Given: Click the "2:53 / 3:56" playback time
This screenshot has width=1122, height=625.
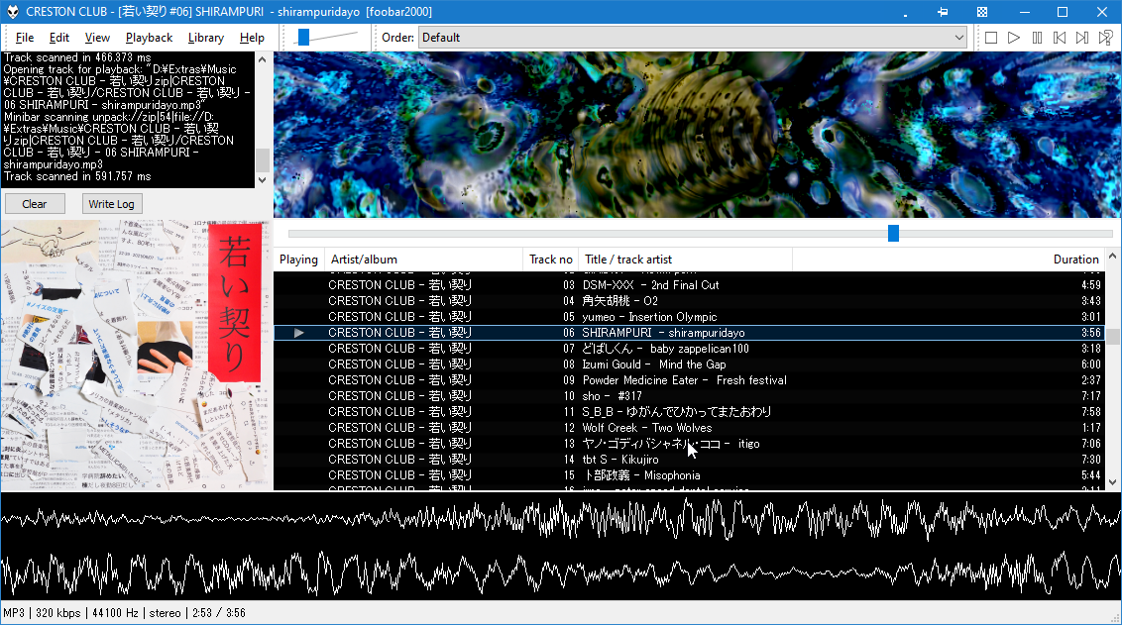Looking at the screenshot, I should coord(219,613).
